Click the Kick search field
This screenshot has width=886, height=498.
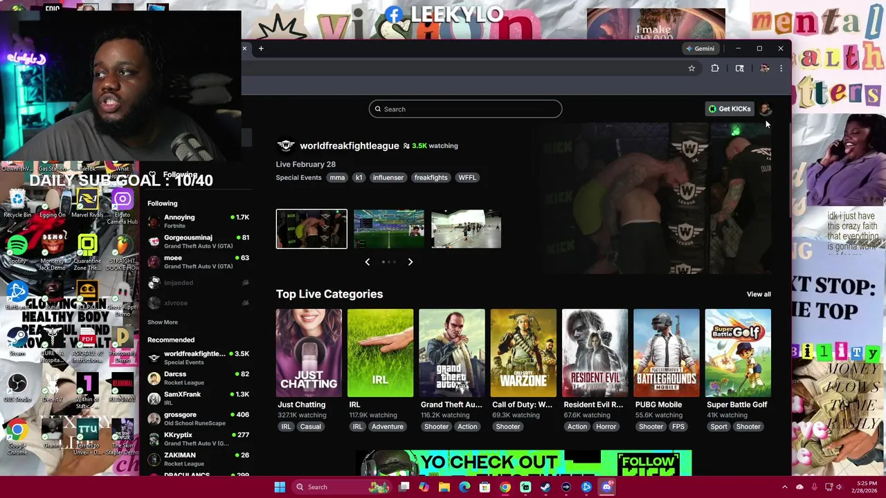point(465,109)
